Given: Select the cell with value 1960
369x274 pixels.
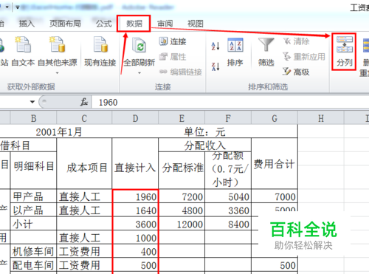Looking at the screenshot, I should coord(135,196).
